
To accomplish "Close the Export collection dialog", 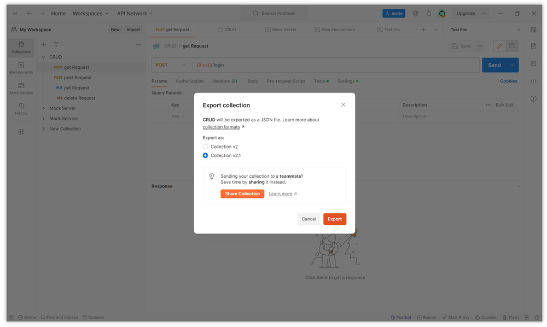I will [343, 104].
